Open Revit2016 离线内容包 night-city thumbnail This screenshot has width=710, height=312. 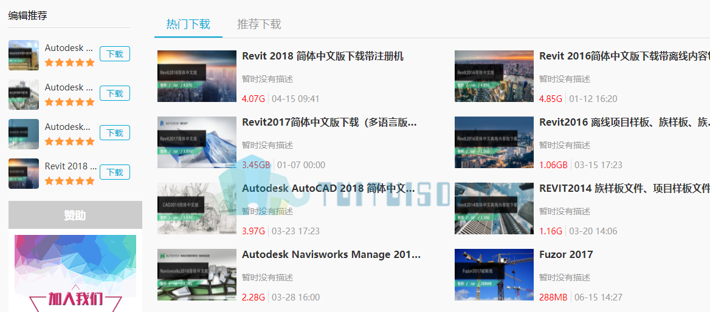click(494, 143)
